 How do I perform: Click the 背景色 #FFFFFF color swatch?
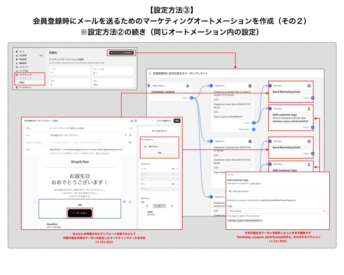click(144, 213)
